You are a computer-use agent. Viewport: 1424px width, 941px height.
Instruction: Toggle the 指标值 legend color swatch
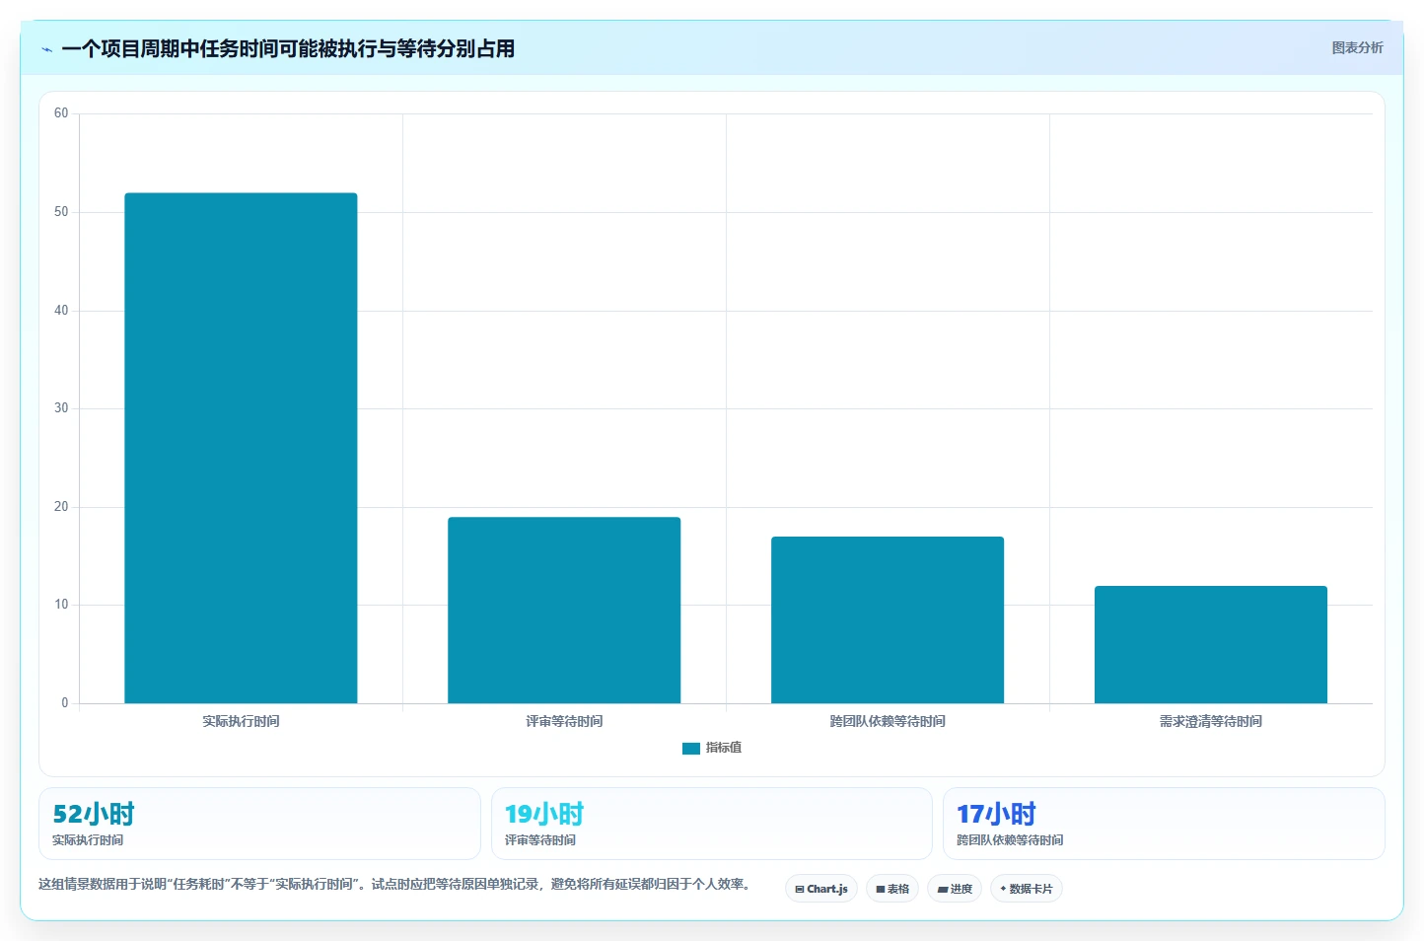691,749
